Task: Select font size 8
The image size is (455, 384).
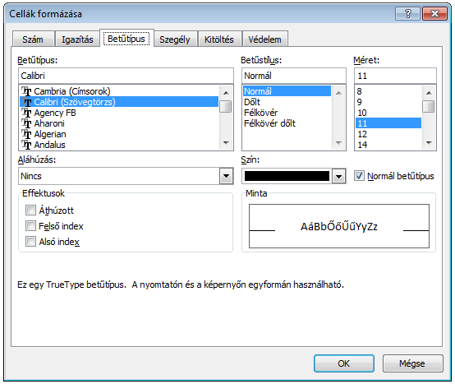Action: (x=388, y=91)
